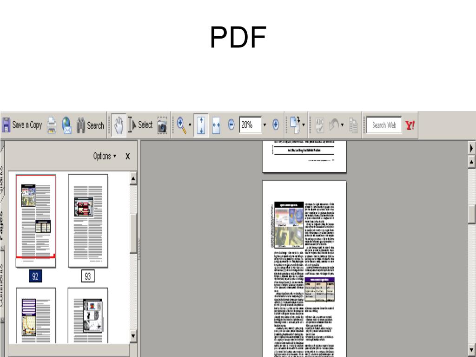
Task: Toggle Fit Width view
Action: (216, 126)
